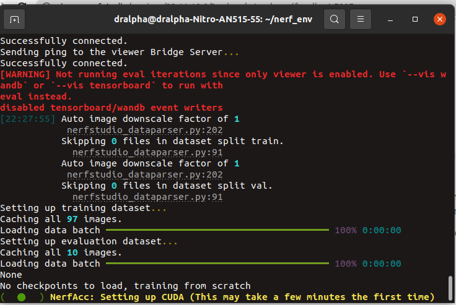
Task: Click the line 'disabled tensorboard/wandb event writers'
Action: pyautogui.click(x=112, y=108)
